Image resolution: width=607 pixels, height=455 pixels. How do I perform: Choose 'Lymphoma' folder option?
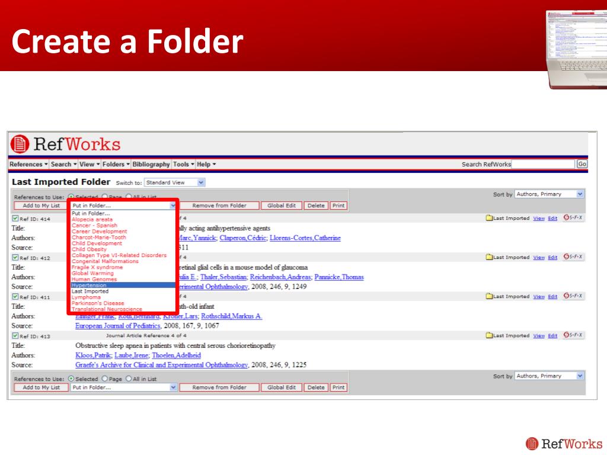click(x=86, y=297)
